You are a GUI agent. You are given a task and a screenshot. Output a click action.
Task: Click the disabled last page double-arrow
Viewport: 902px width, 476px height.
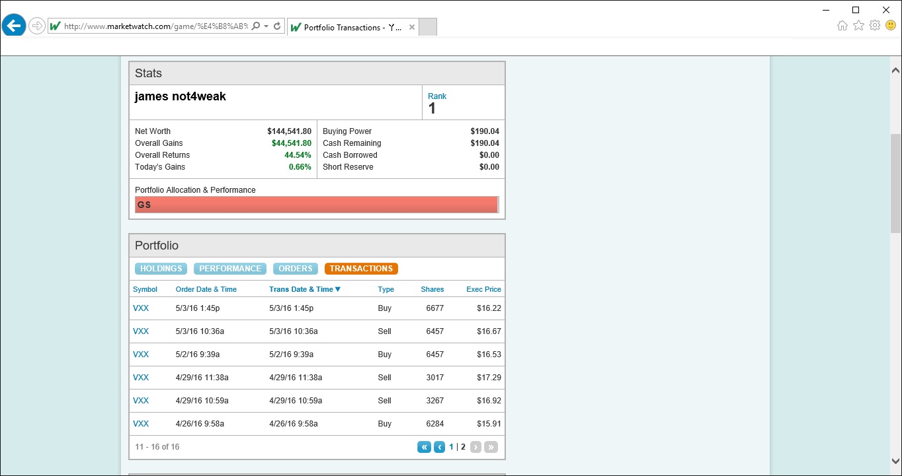pyautogui.click(x=491, y=447)
